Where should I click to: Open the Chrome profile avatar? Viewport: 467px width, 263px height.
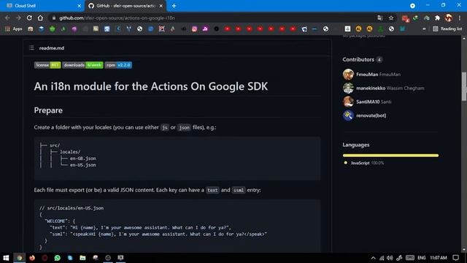click(449, 18)
